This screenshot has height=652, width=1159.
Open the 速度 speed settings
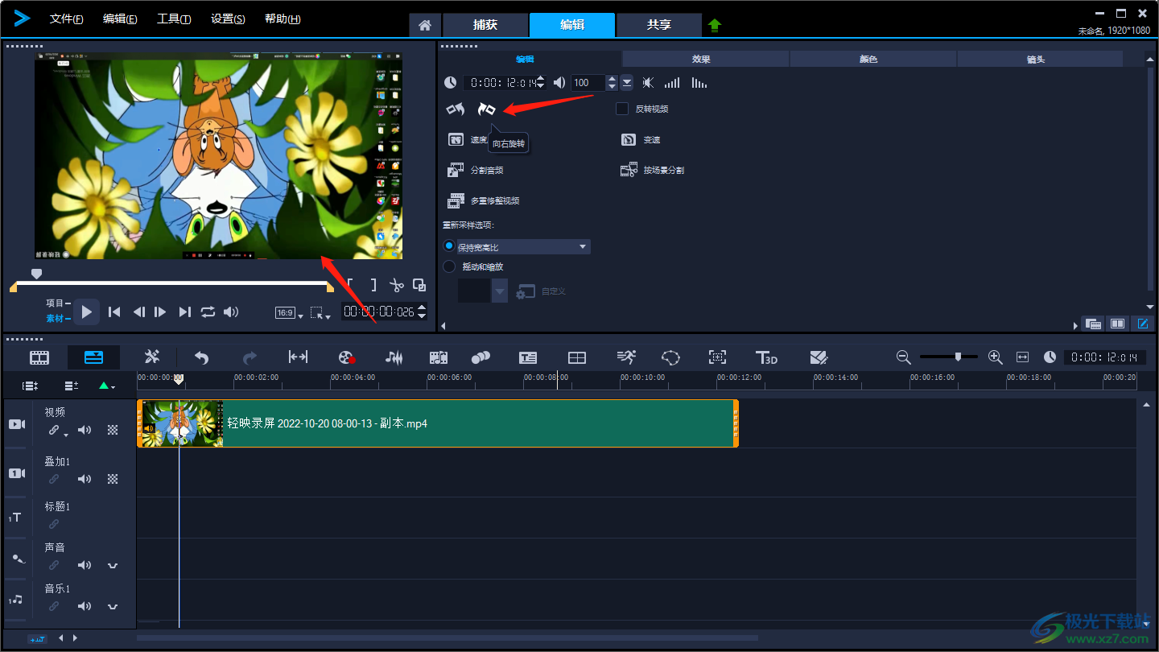468,140
